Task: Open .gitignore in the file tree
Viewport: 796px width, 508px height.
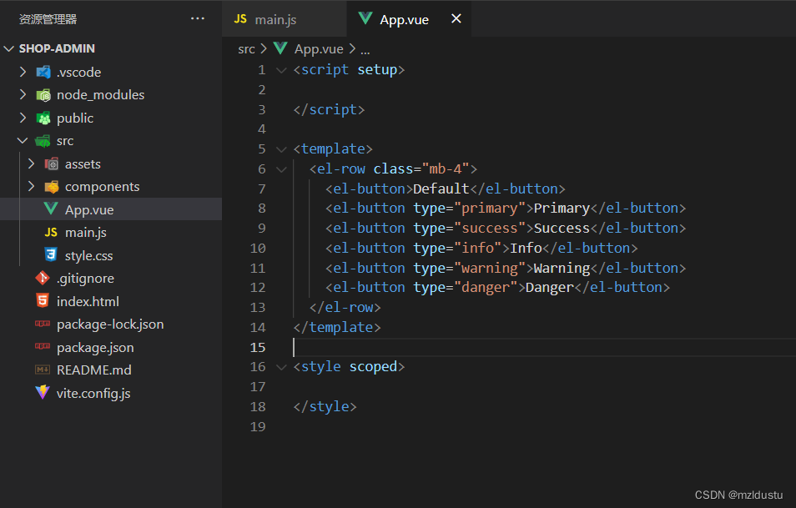Action: tap(111, 278)
